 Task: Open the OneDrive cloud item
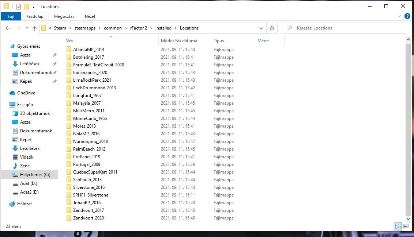[x=26, y=93]
